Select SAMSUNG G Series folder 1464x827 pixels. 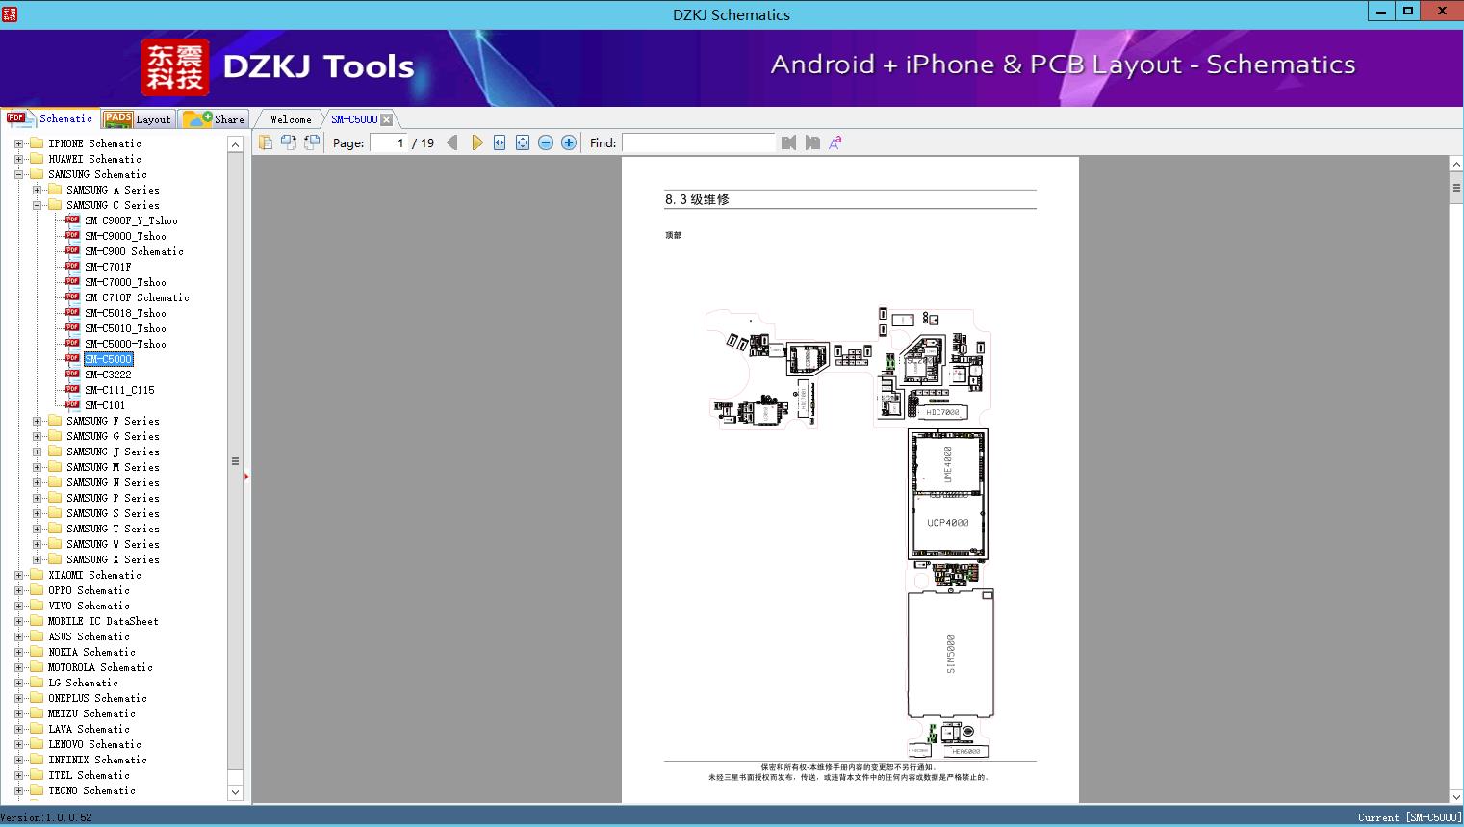113,436
